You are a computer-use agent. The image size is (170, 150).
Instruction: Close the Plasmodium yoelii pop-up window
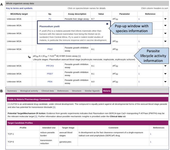tap(107, 24)
